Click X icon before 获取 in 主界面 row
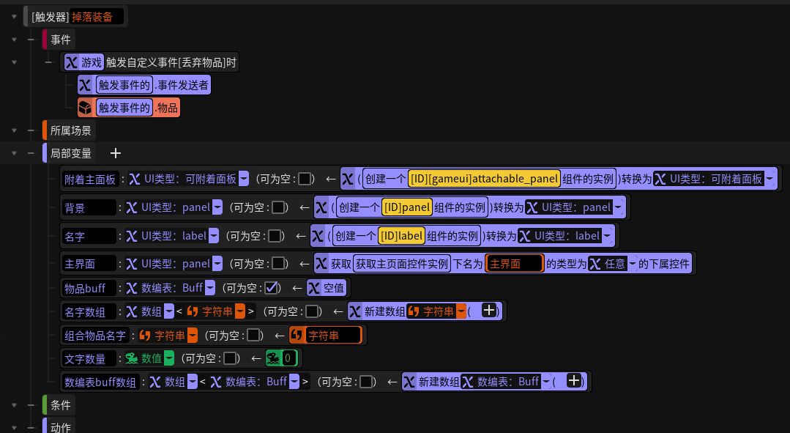This screenshot has height=433, width=790. tap(321, 264)
